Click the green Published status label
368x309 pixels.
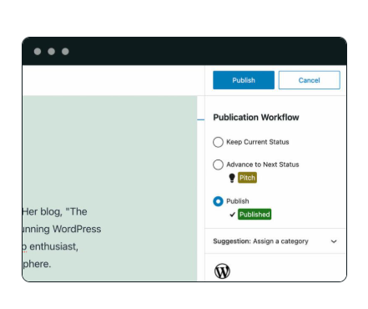pyautogui.click(x=255, y=215)
